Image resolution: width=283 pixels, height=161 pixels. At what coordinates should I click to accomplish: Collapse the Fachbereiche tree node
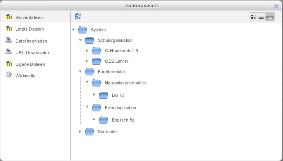[x=80, y=72]
